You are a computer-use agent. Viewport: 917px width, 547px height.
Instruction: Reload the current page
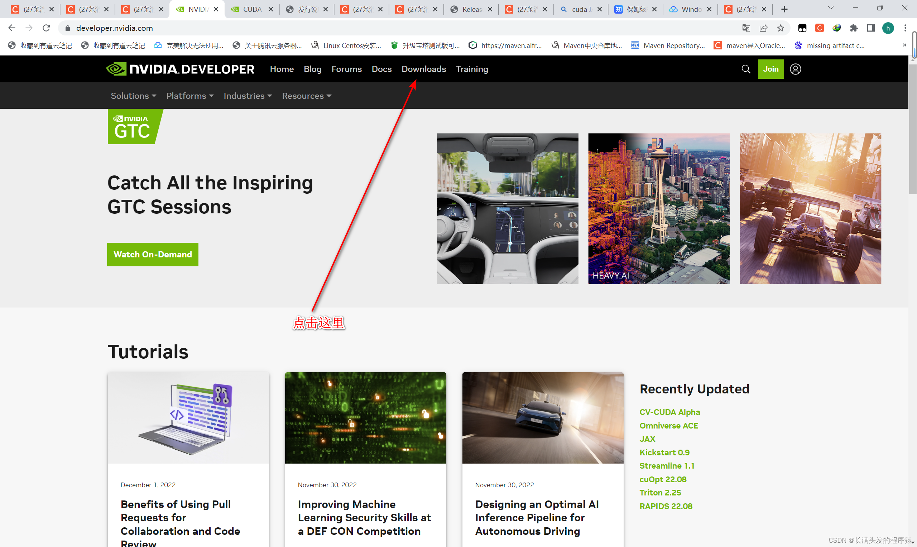pos(46,28)
